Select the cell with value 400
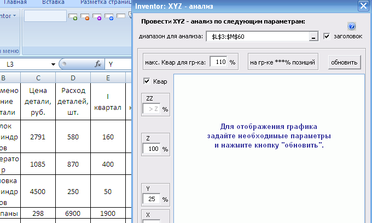The image size is (372, 223). (x=108, y=164)
